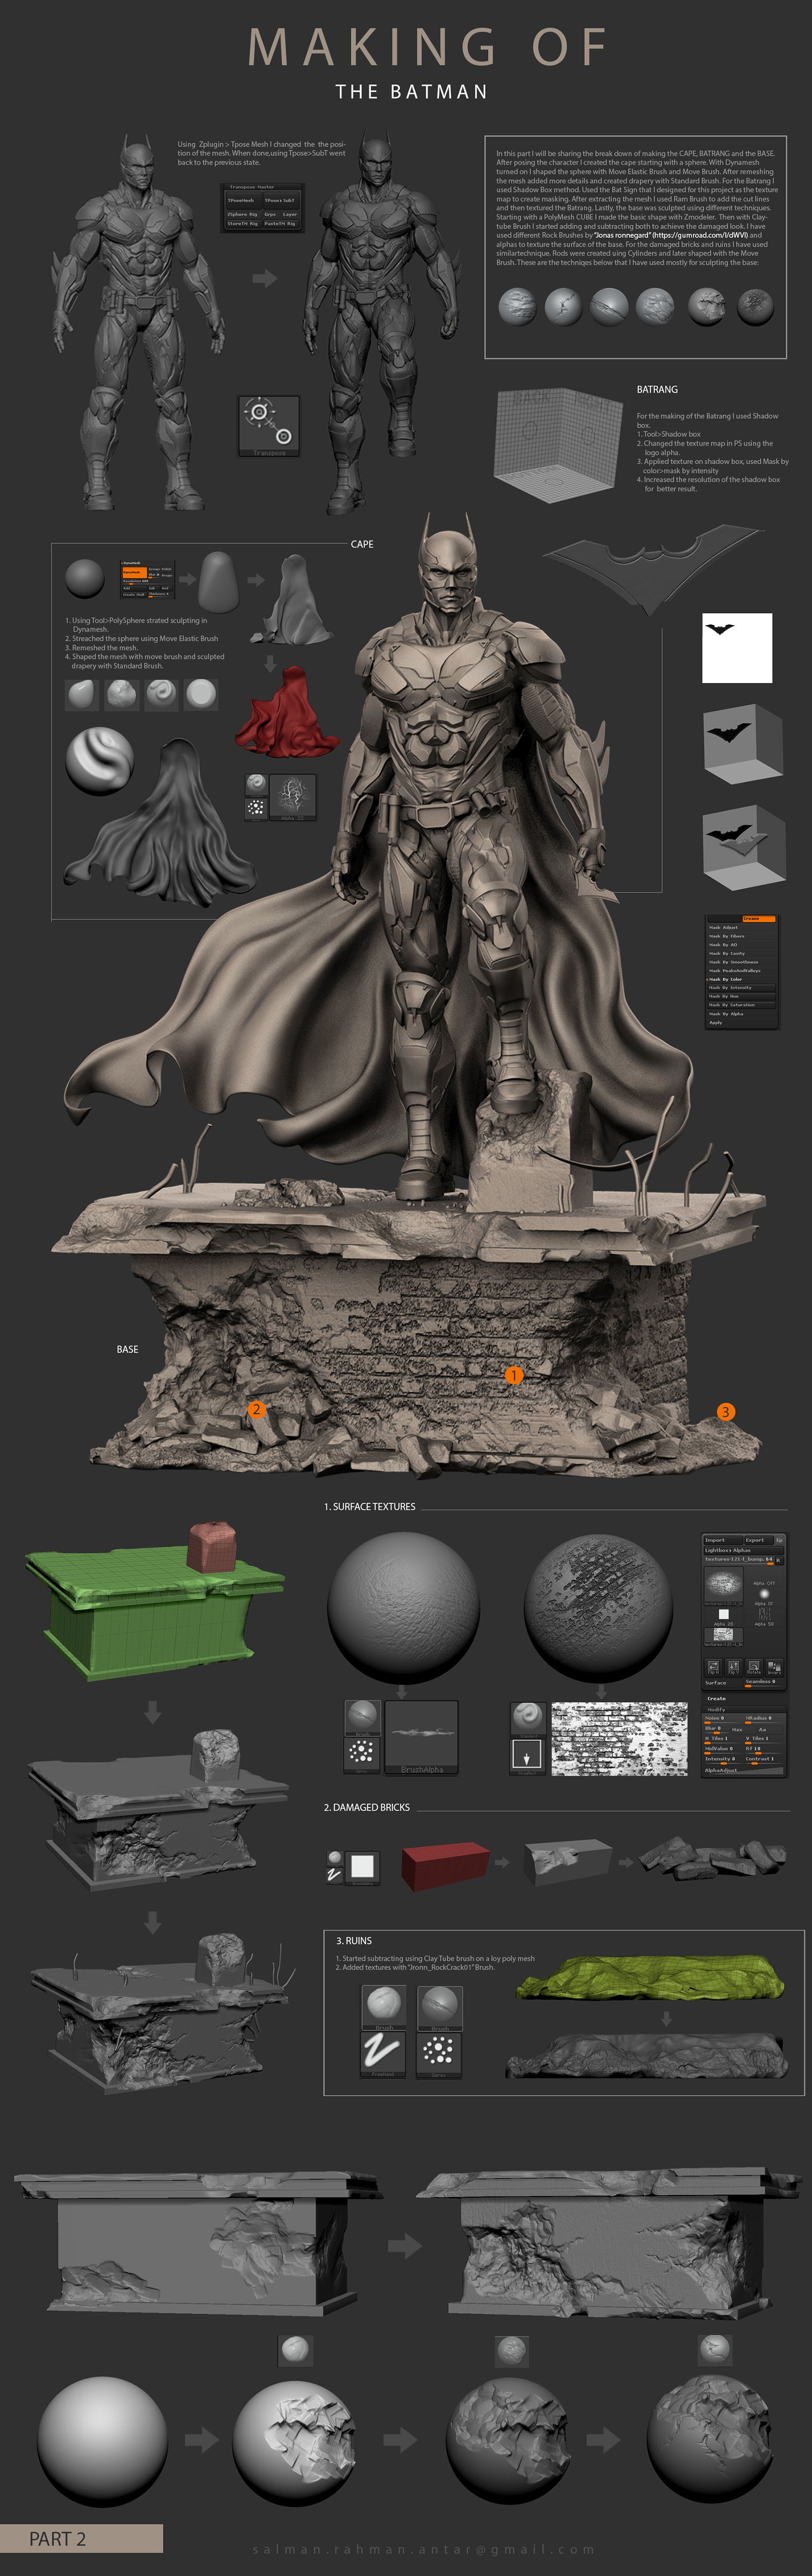
Task: Expand the Mask Adjust section
Action: click(x=742, y=928)
